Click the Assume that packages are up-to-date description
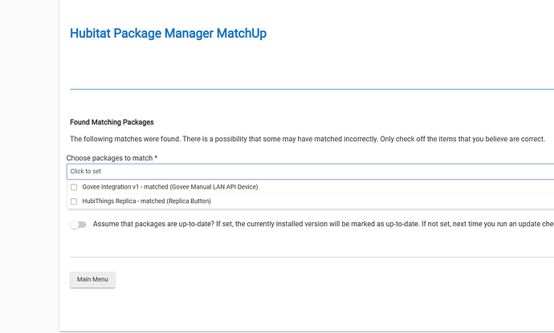Viewport: 554px width, 333px height. (x=324, y=224)
